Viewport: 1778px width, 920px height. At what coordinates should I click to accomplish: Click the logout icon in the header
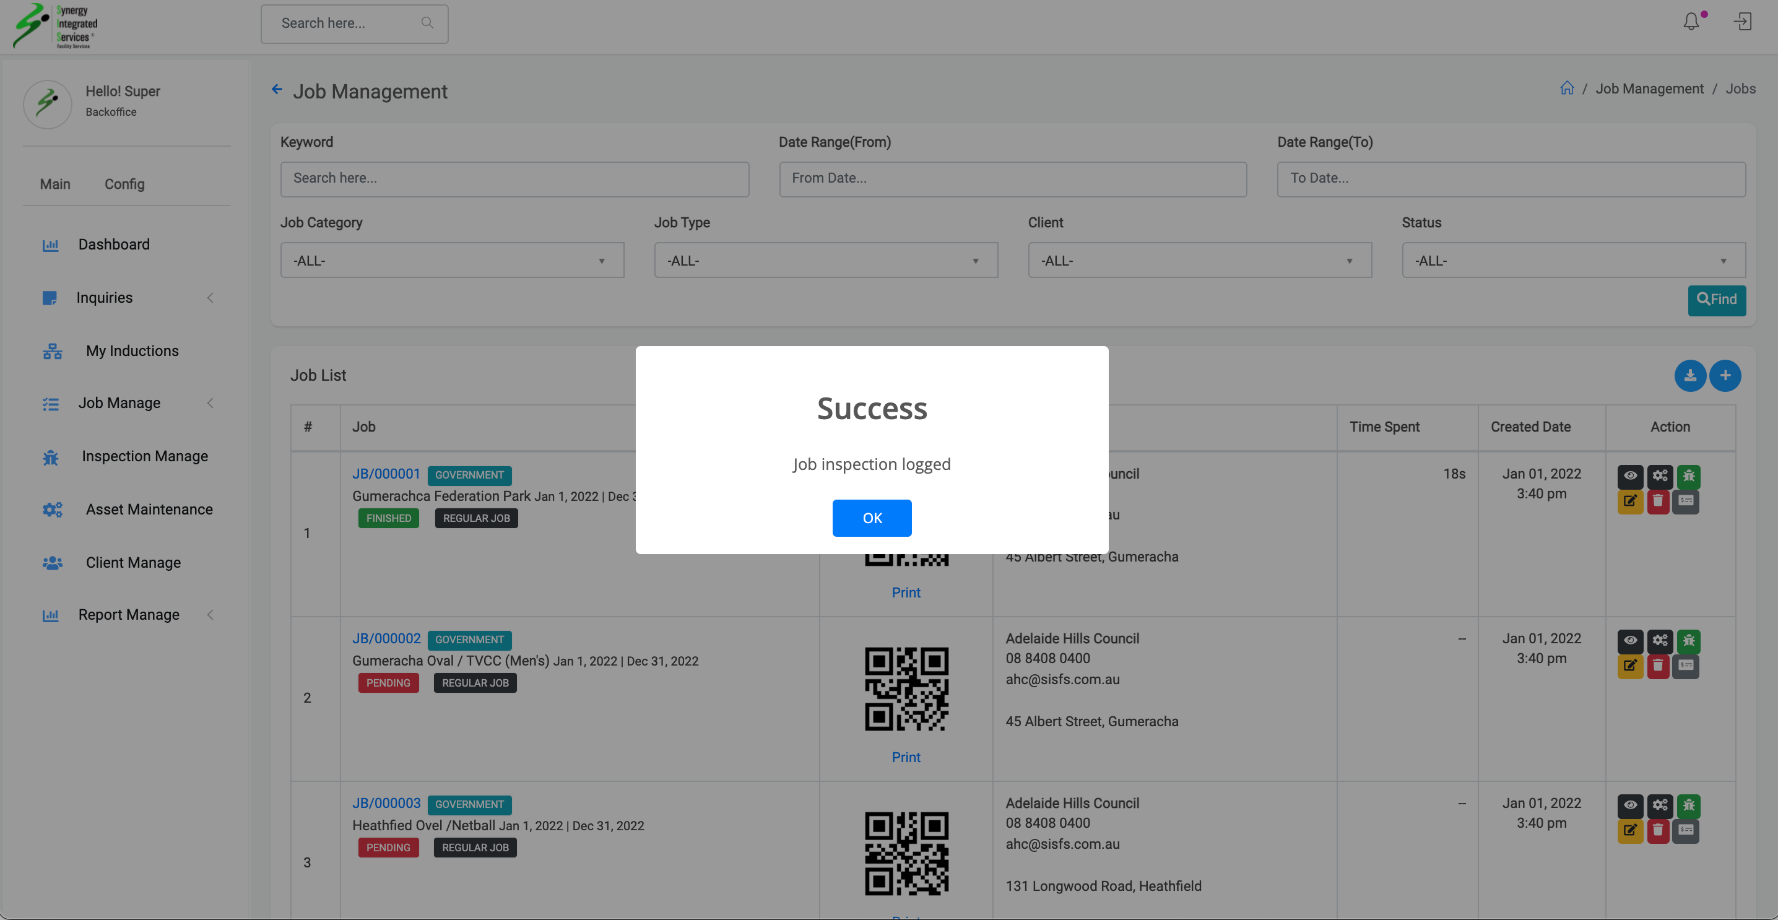(1742, 22)
